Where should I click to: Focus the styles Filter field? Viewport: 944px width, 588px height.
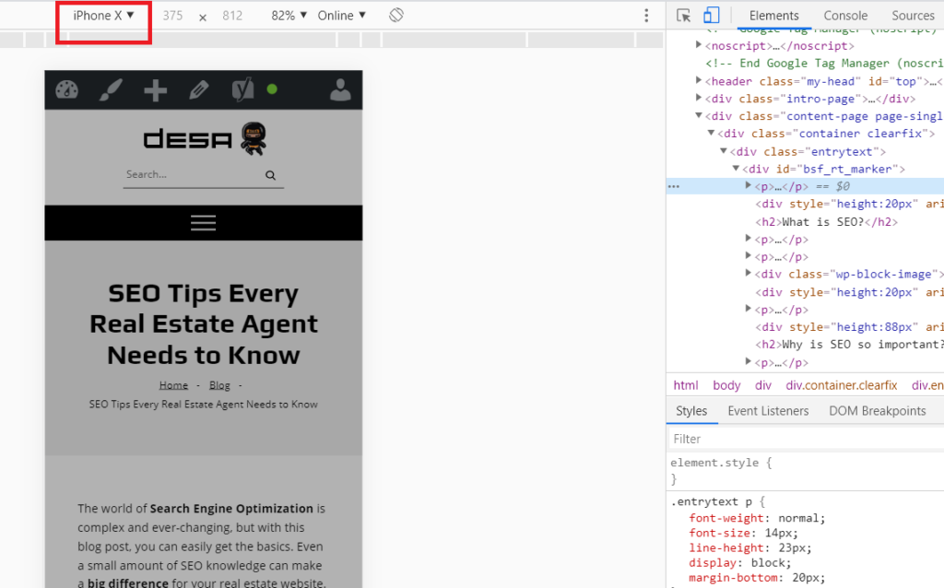(x=806, y=439)
